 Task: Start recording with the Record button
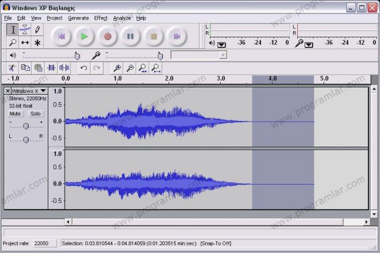point(107,36)
